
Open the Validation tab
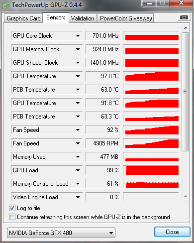(83, 18)
